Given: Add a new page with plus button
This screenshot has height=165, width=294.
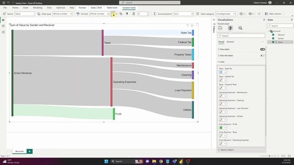Looking at the screenshot, I should pyautogui.click(x=29, y=151).
